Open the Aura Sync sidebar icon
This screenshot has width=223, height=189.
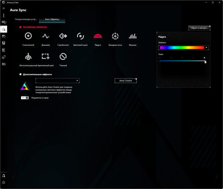[x=4, y=29]
